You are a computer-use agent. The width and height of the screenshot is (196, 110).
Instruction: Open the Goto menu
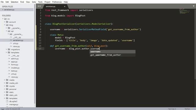34,2
